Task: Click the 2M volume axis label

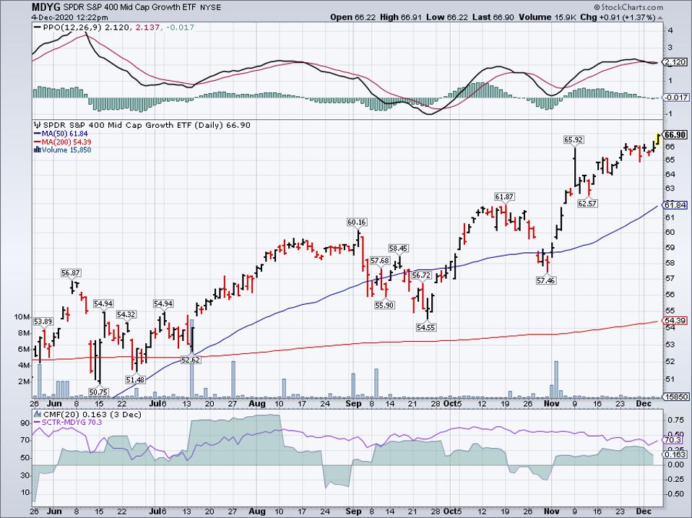Action: [x=24, y=381]
